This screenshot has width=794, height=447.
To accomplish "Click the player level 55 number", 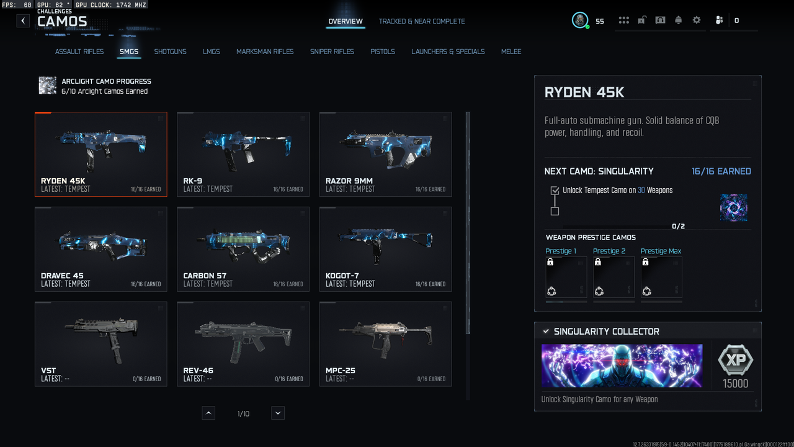I will (600, 21).
